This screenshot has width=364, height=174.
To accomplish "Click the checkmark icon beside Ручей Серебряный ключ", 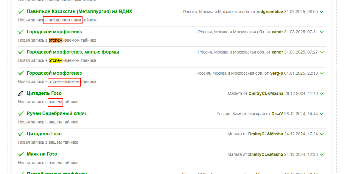I will click(21, 114).
